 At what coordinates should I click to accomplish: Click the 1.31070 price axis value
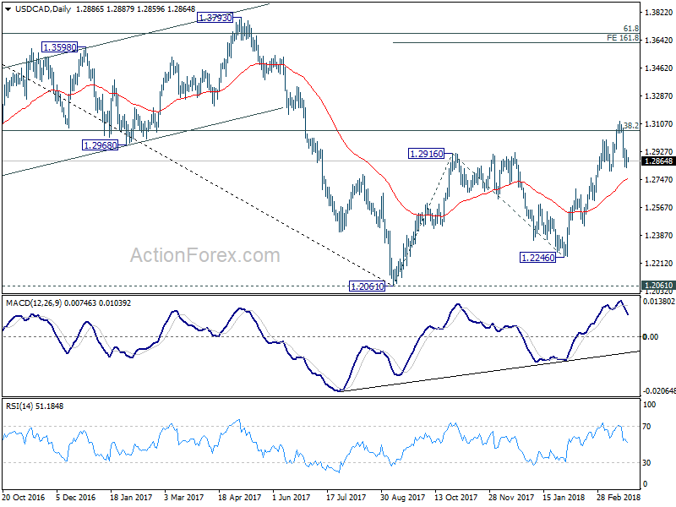click(658, 123)
